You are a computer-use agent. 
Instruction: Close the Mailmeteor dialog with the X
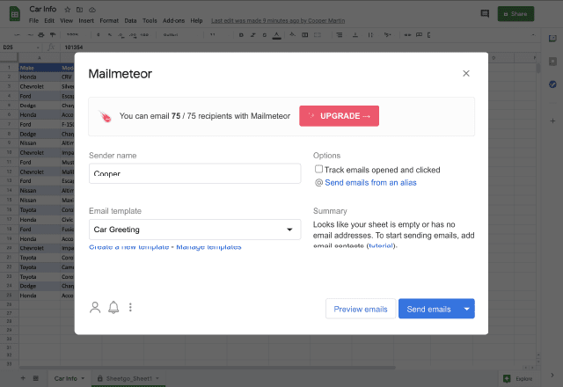(x=465, y=74)
